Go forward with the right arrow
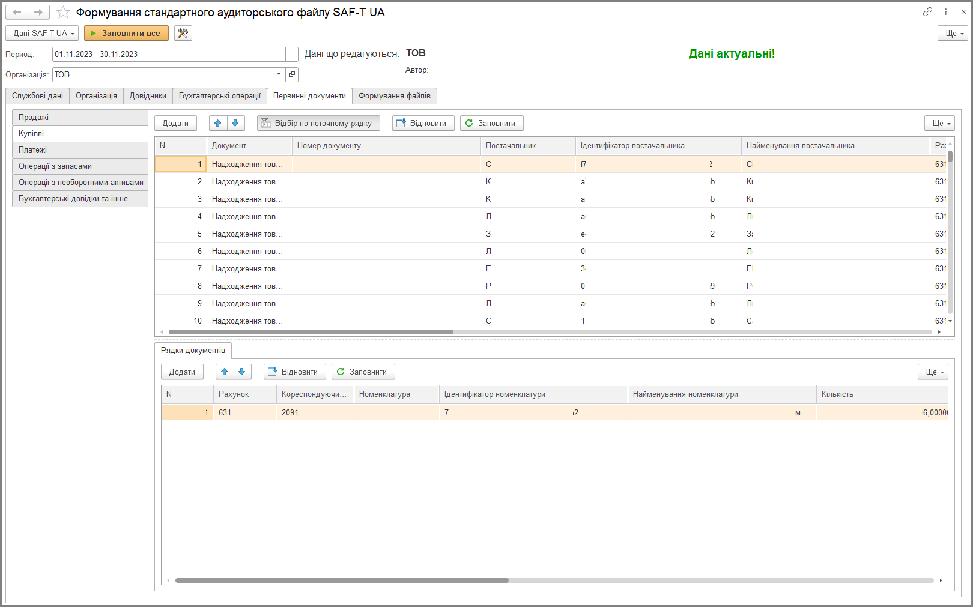Image resolution: width=973 pixels, height=607 pixels. (38, 12)
